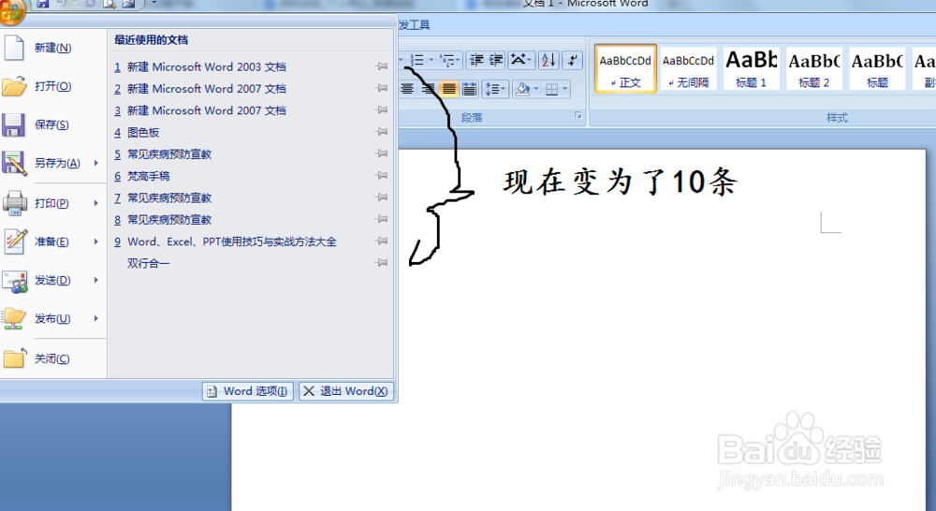The image size is (936, 511).
Task: Open the 发布(U) menu entry
Action: [x=52, y=319]
